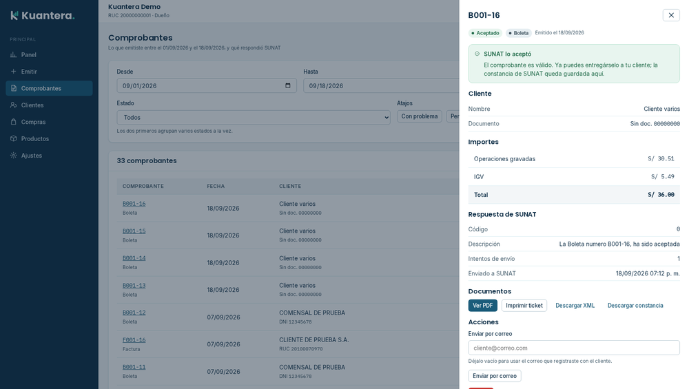Click the SUNAT lo aceptó check icon

click(477, 54)
